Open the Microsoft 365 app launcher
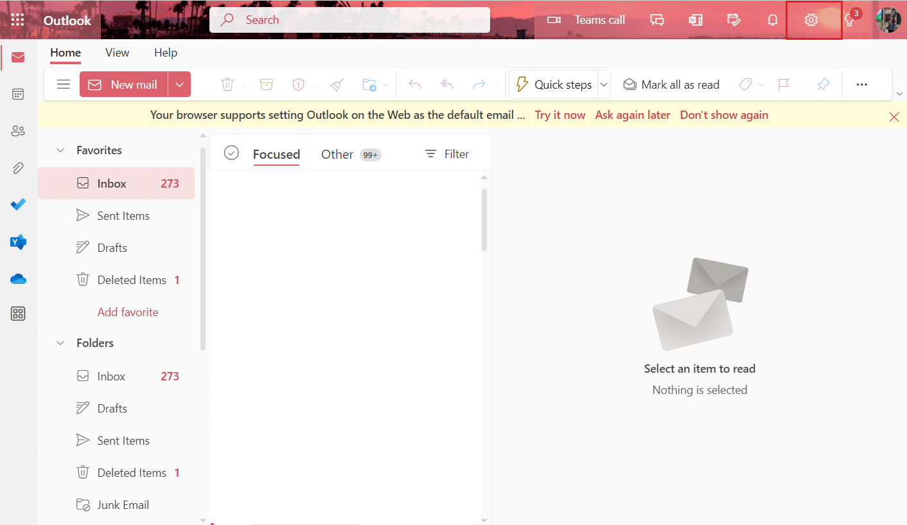Image resolution: width=907 pixels, height=525 pixels. point(18,20)
